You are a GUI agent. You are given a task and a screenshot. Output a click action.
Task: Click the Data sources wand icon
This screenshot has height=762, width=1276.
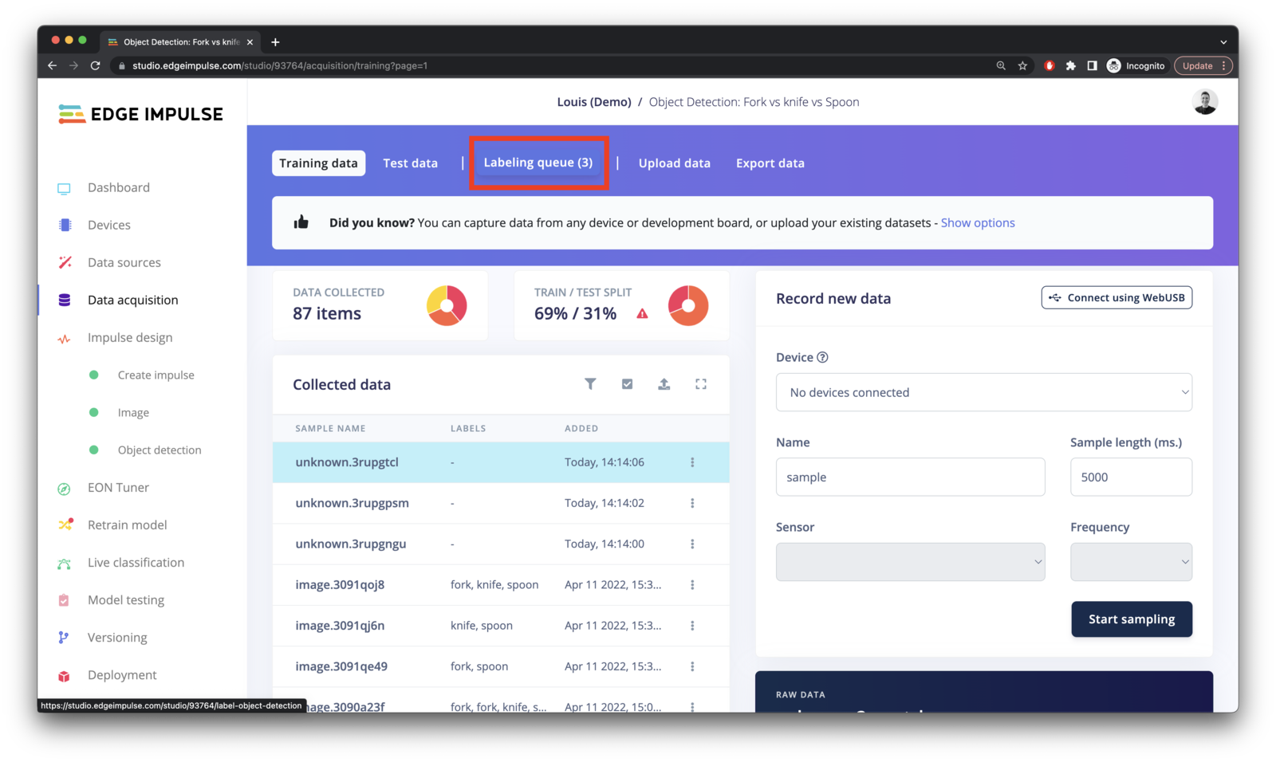(65, 262)
